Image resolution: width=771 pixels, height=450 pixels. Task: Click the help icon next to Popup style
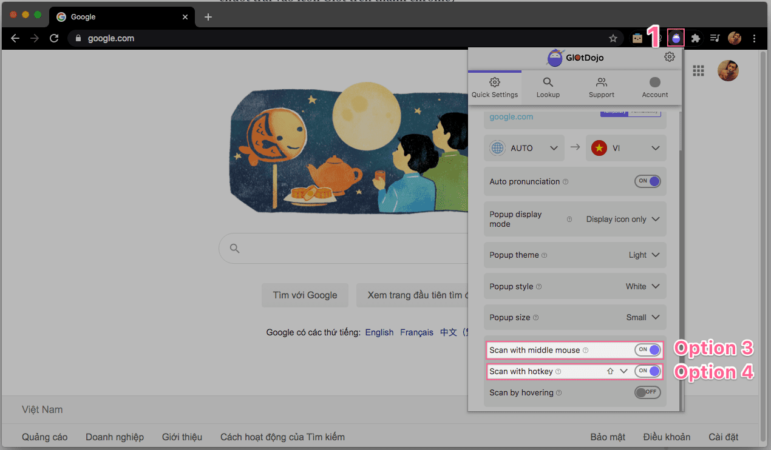[538, 286]
